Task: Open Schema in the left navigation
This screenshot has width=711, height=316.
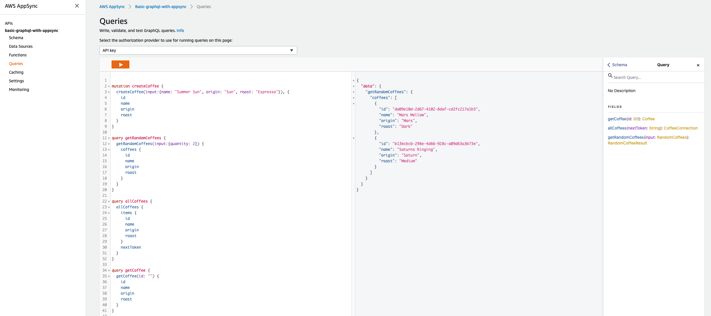Action: (x=16, y=38)
